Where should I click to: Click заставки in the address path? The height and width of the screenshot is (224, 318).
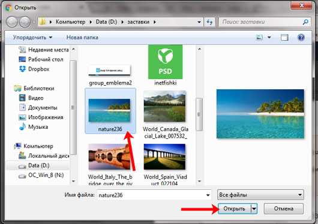coord(139,22)
